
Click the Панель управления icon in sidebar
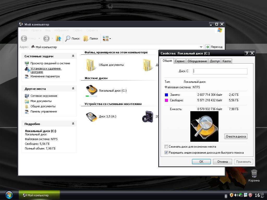coord(27,112)
